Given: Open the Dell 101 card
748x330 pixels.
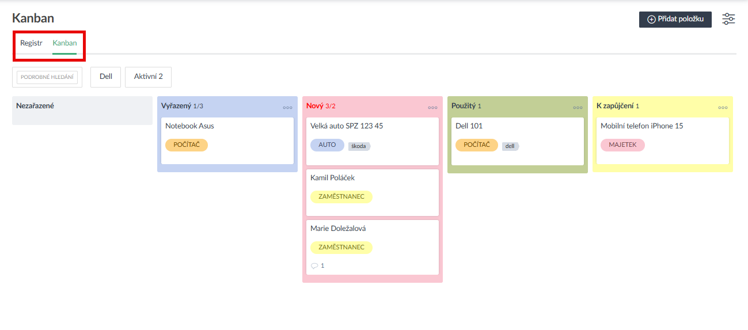Looking at the screenshot, I should pos(469,126).
